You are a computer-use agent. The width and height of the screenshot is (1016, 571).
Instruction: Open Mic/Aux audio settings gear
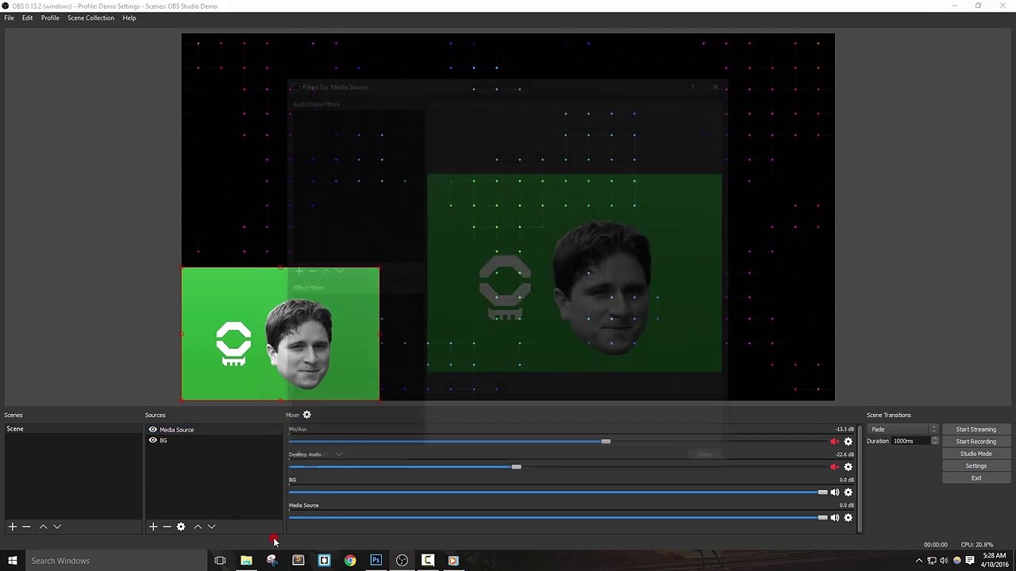point(848,442)
